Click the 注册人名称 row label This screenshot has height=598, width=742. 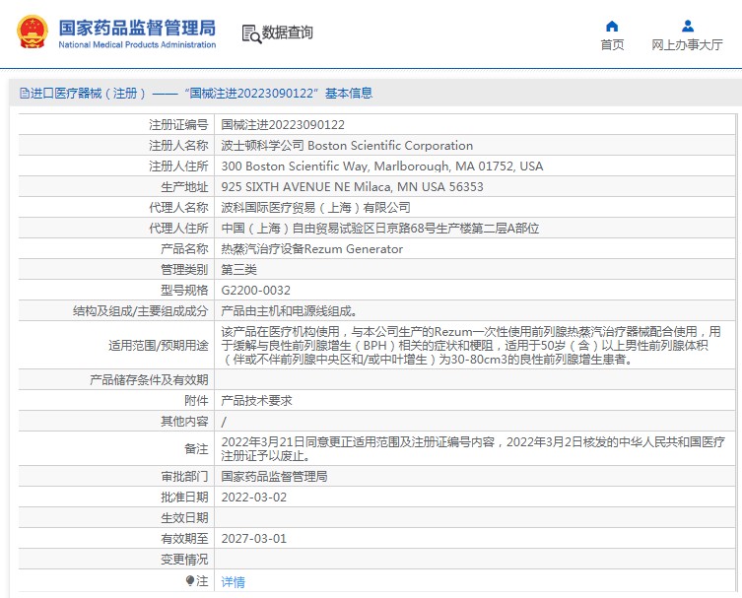(x=178, y=145)
